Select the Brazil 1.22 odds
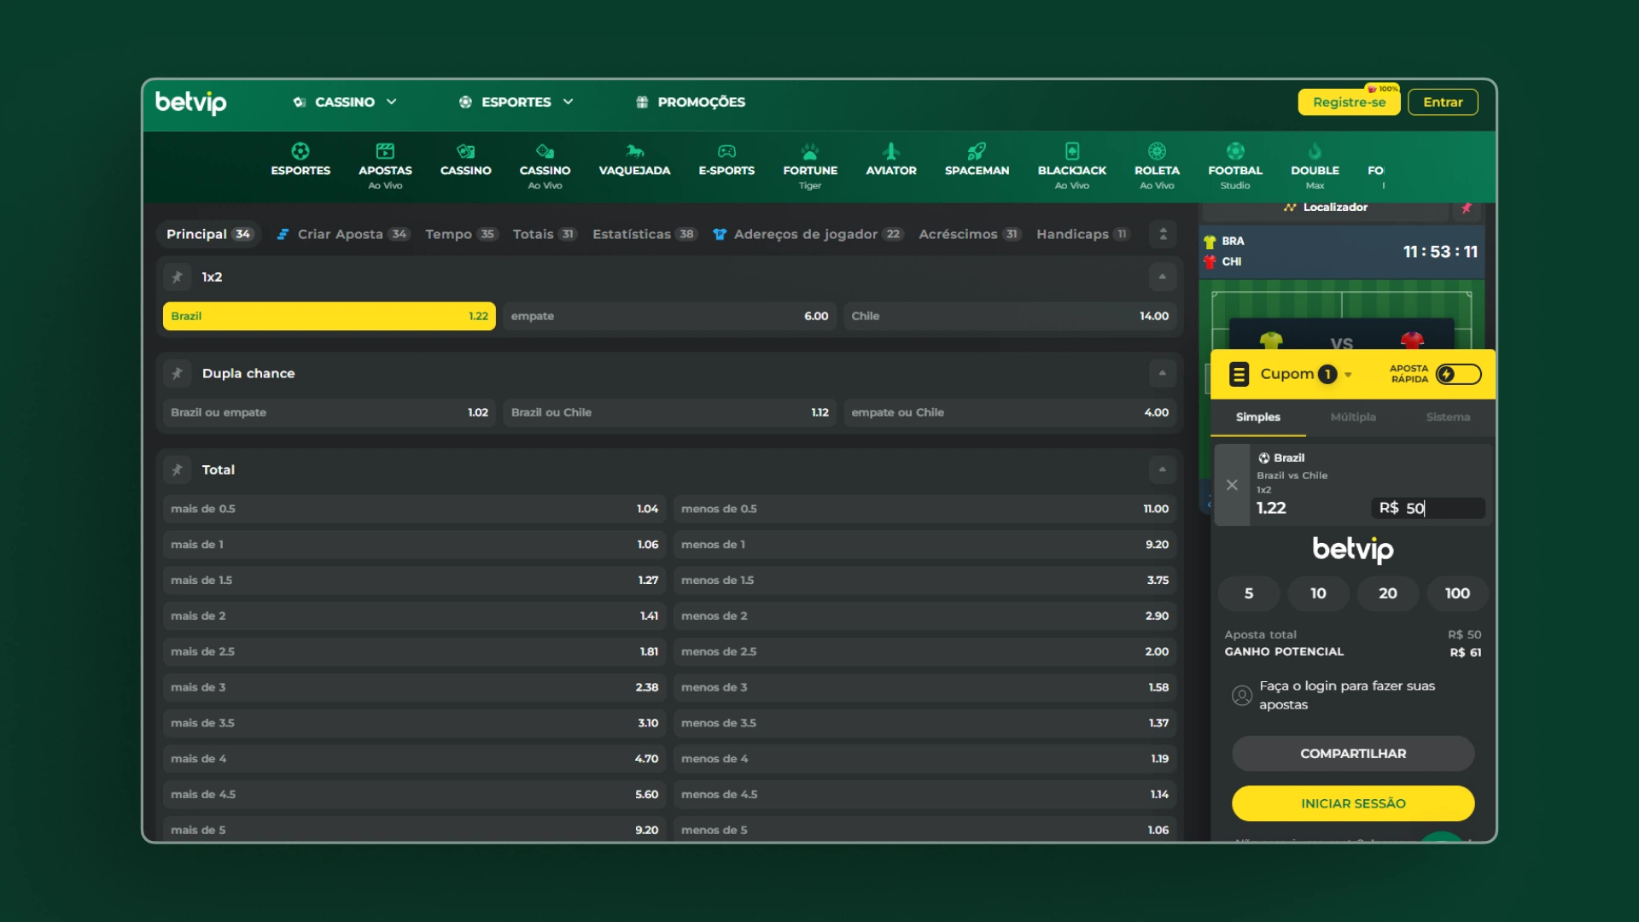The image size is (1639, 922). click(329, 316)
